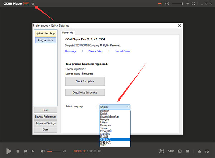Image resolution: width=215 pixels, height=158 pixels.
Task: Click the GOM Player Plus logo
Action: point(16,4)
